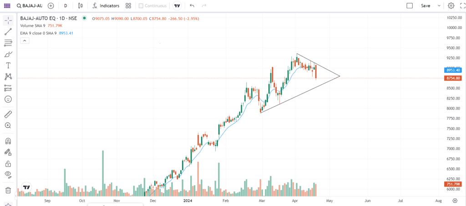
Task: Click the add symbol plus button
Action: click(51, 6)
